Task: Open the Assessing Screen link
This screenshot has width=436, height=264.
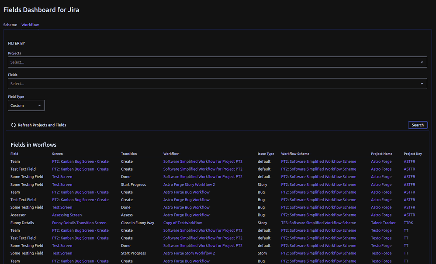Action: (66, 215)
